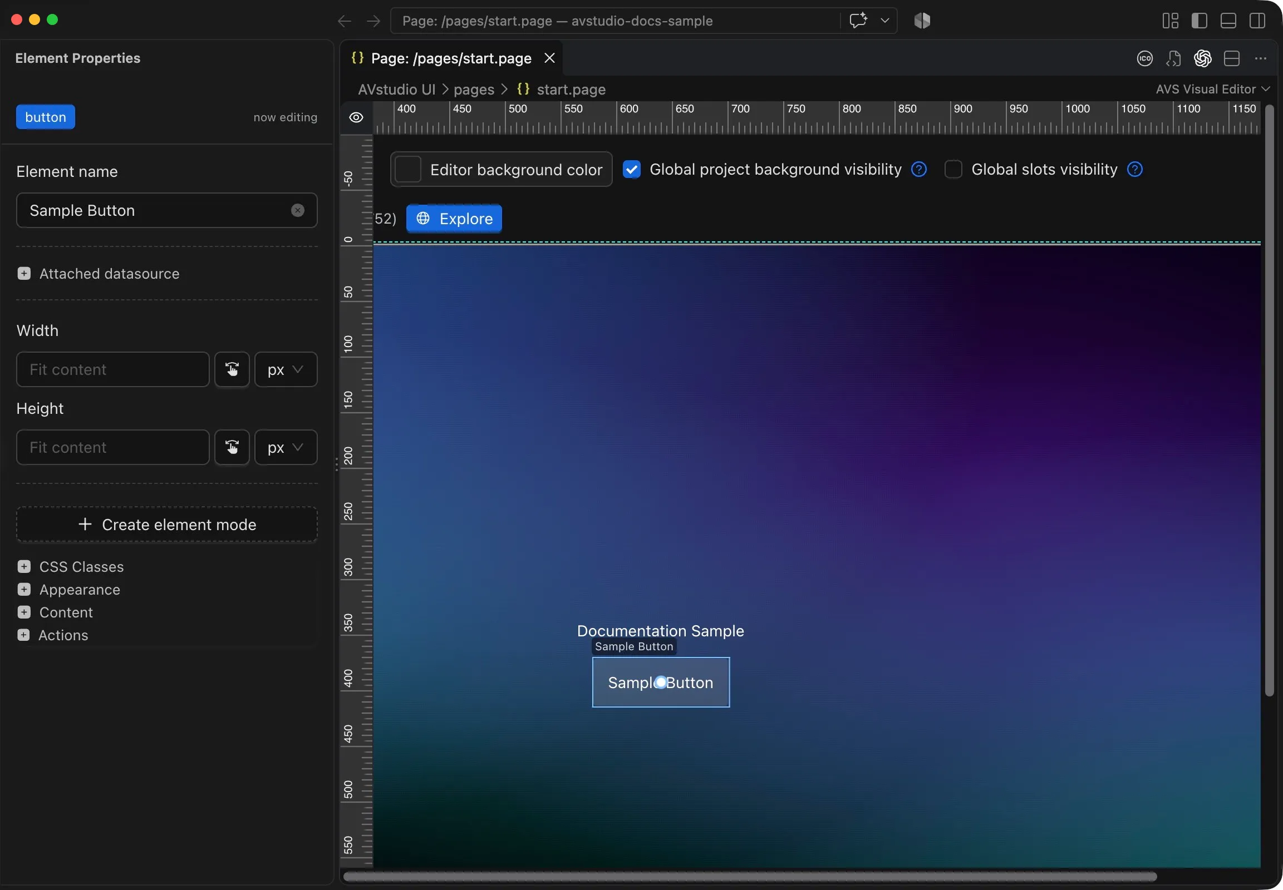Enable Global slots visibility checkbox

952,169
